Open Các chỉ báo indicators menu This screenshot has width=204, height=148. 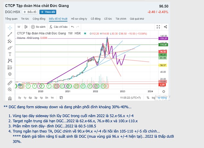58,27
